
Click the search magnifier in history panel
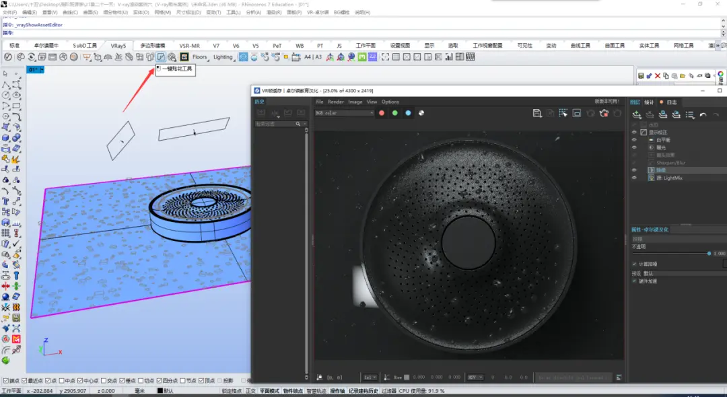(x=298, y=124)
